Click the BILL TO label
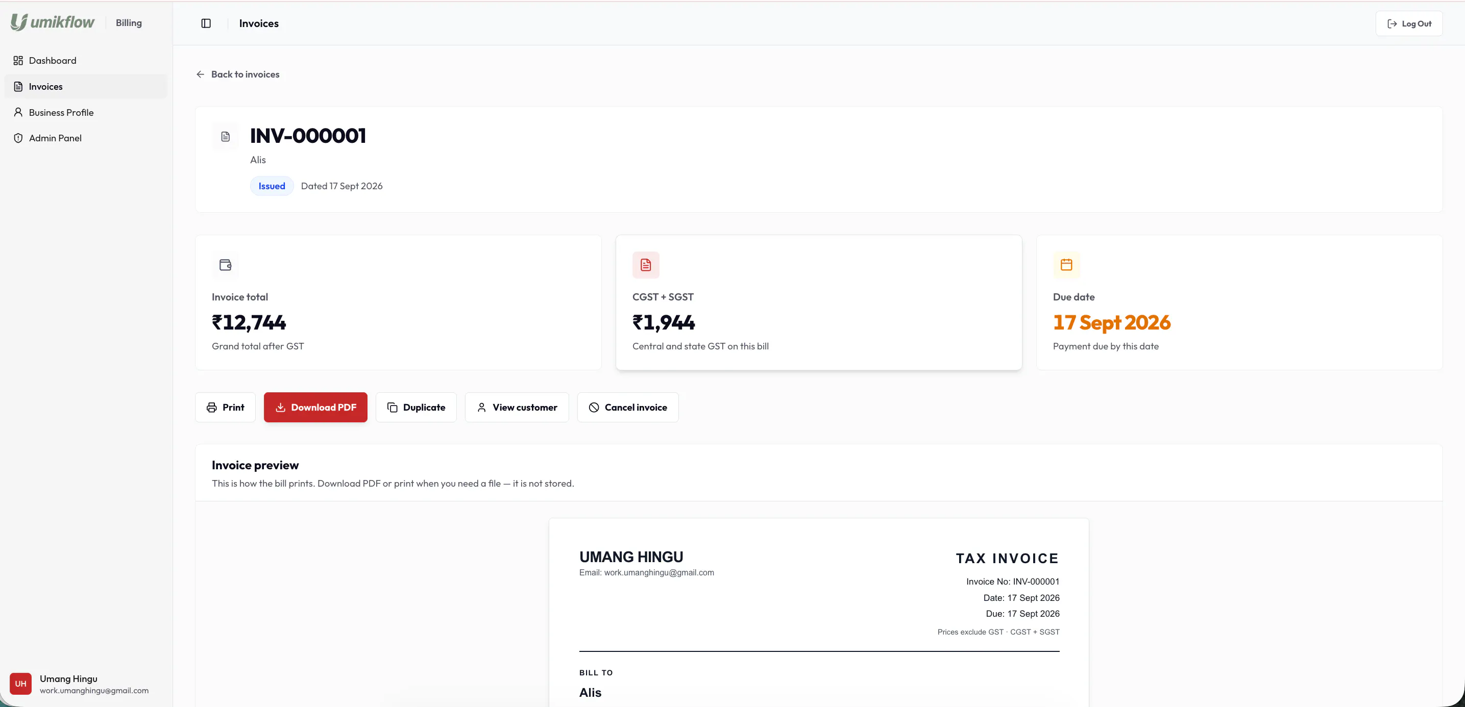 click(596, 672)
